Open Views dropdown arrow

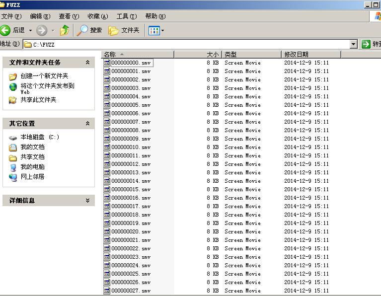click(162, 31)
